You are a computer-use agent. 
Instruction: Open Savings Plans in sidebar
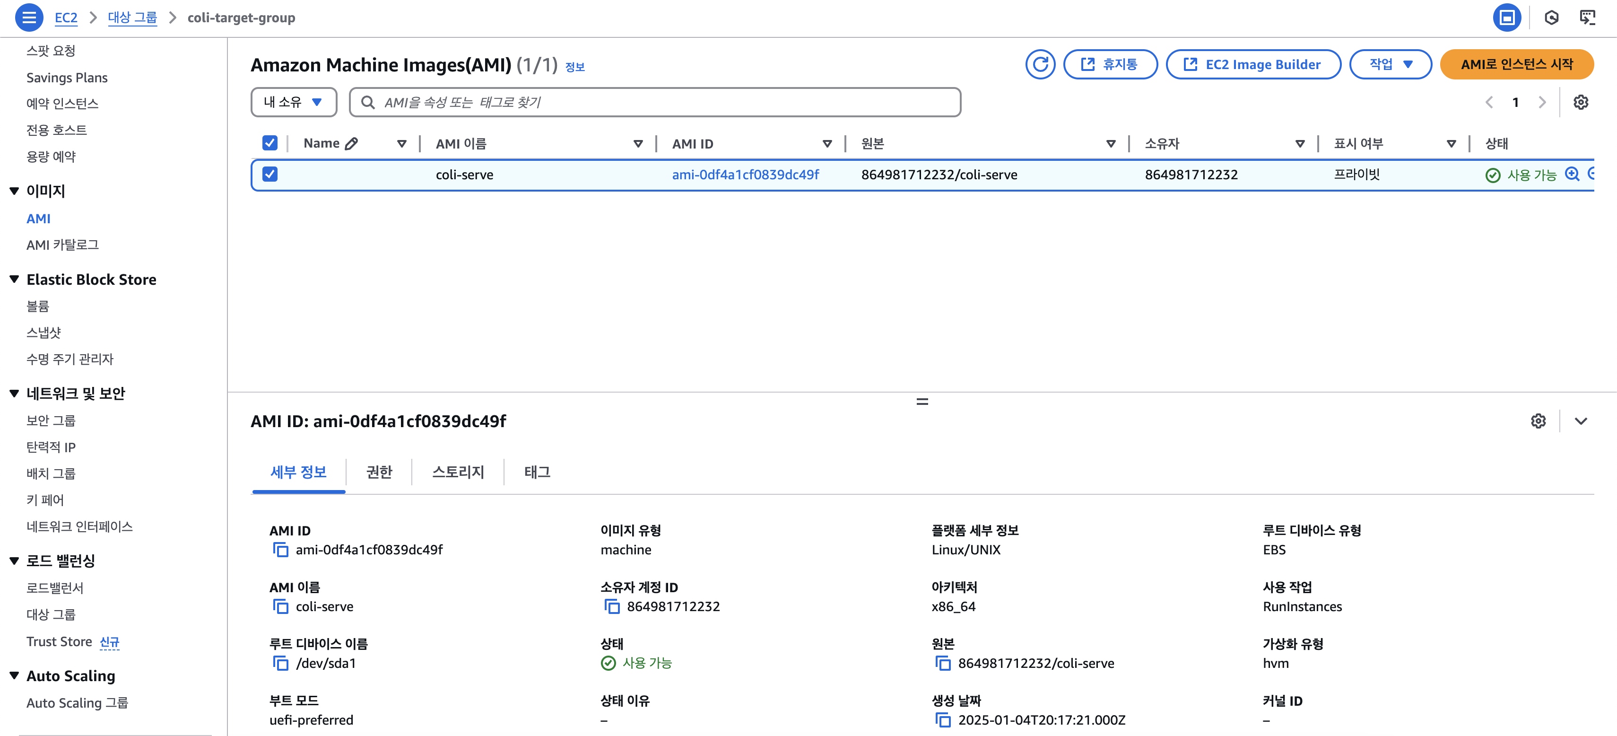67,77
